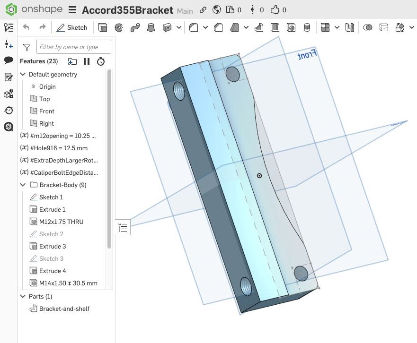Click the versions branch icon

coord(252,10)
